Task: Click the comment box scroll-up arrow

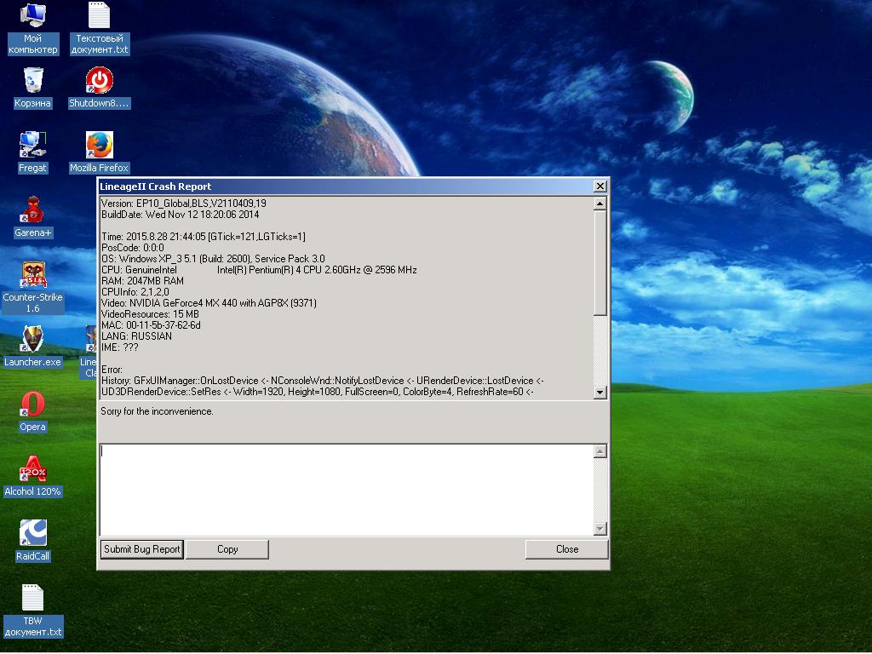Action: pyautogui.click(x=599, y=451)
